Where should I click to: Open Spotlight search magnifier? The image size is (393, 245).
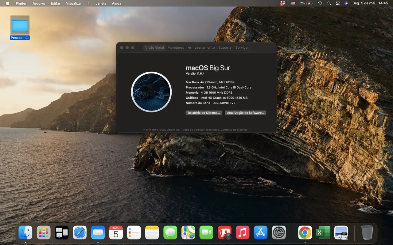click(x=329, y=3)
